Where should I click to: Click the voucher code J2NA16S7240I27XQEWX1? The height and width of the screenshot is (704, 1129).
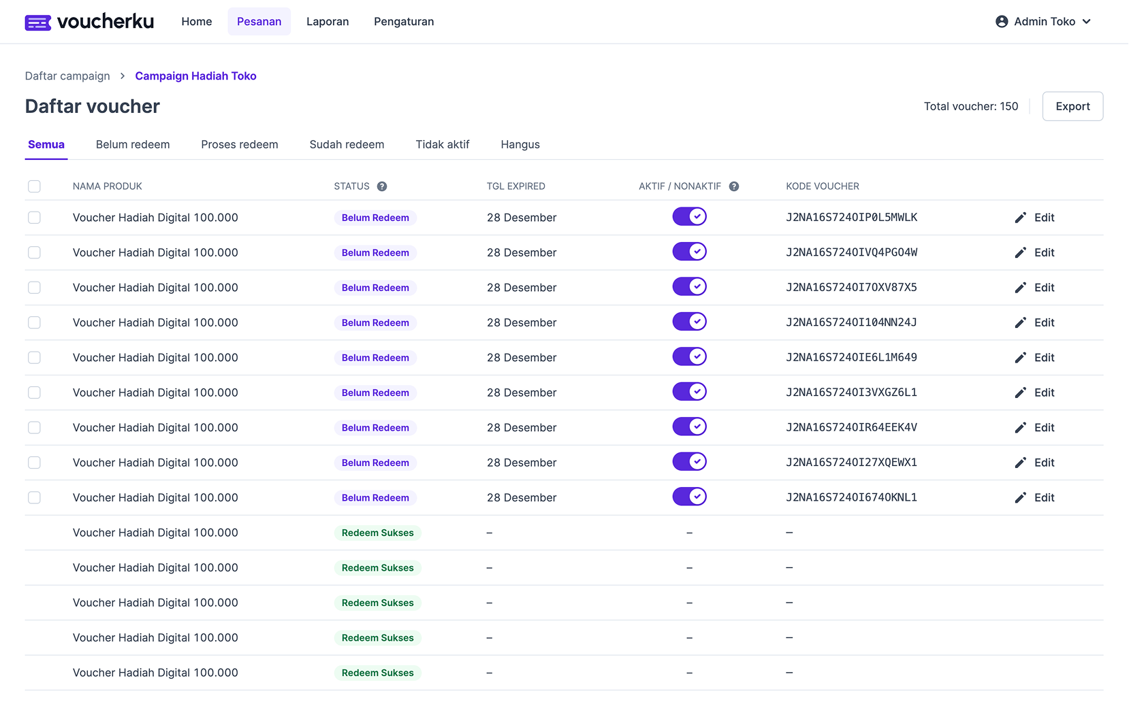click(x=851, y=463)
